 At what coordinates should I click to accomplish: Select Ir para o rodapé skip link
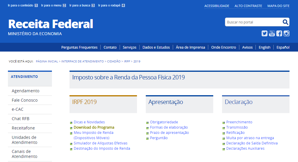click(x=111, y=5)
